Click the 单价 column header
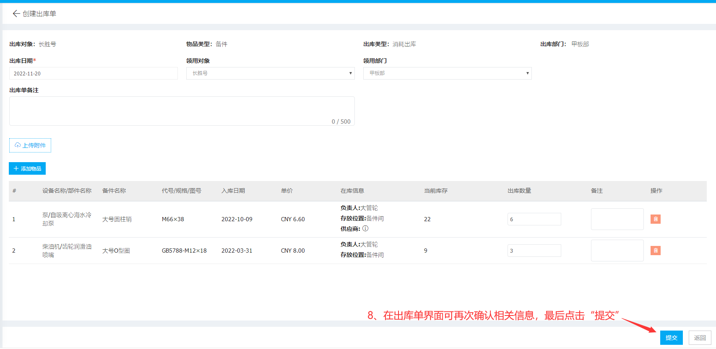Screen dimensions: 716x349 point(287,191)
